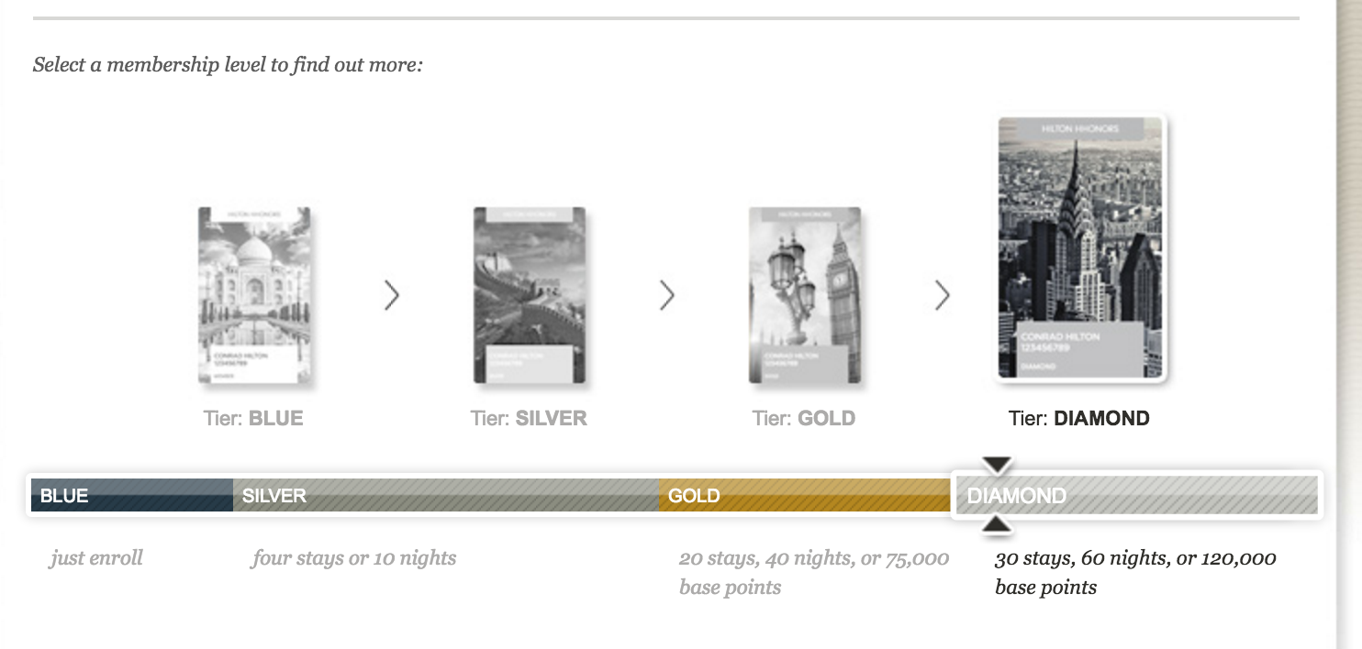This screenshot has width=1362, height=649.
Task: Click the chevron between Blue and Silver cards
Action: click(392, 295)
